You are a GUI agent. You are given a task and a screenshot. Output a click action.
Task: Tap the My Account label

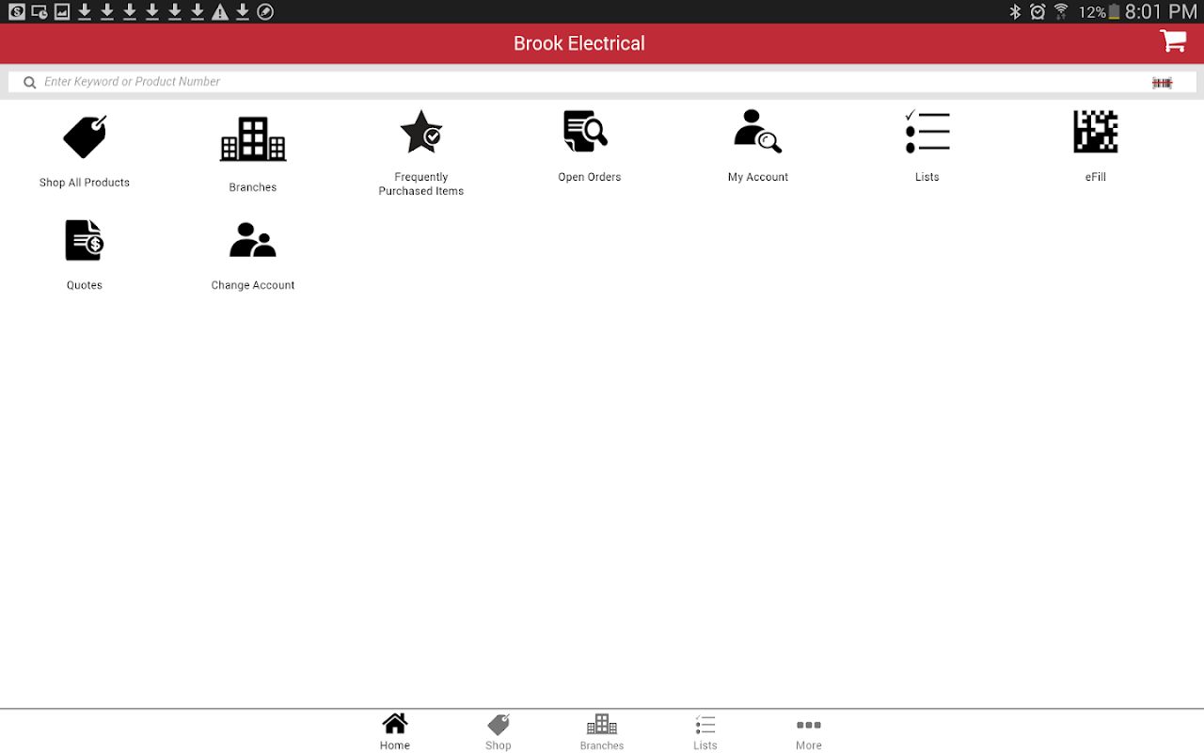tap(758, 177)
